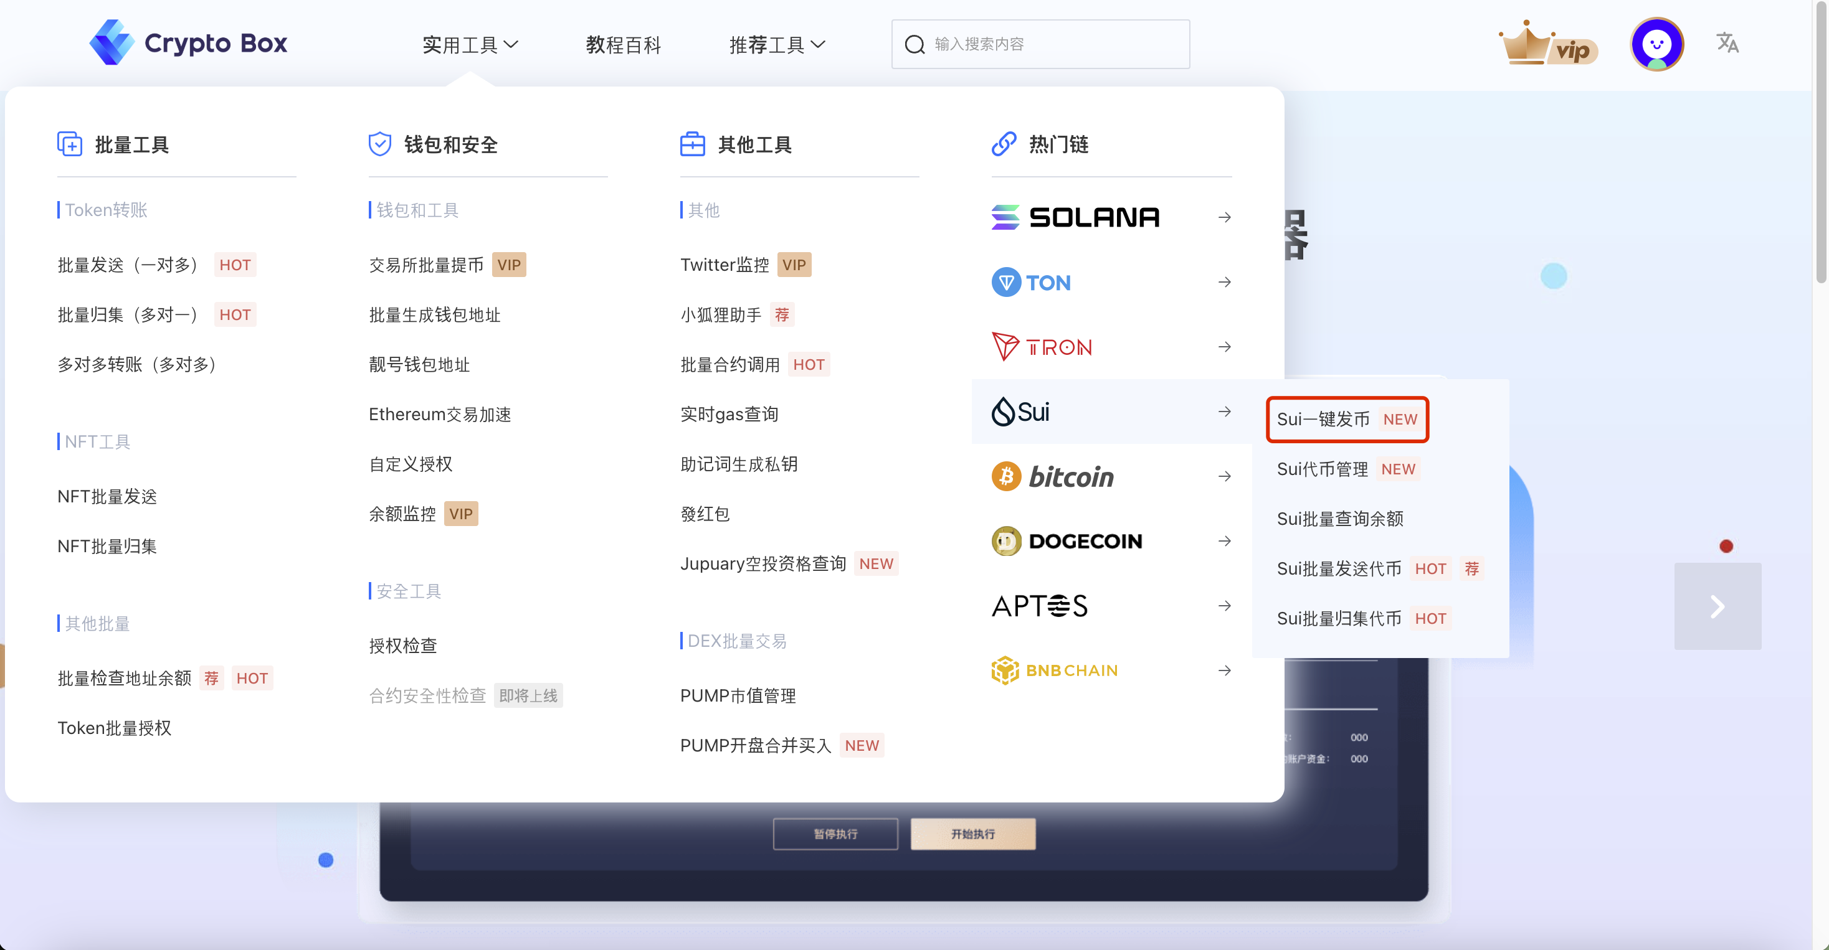Open 自定义授权 link

pyautogui.click(x=411, y=464)
